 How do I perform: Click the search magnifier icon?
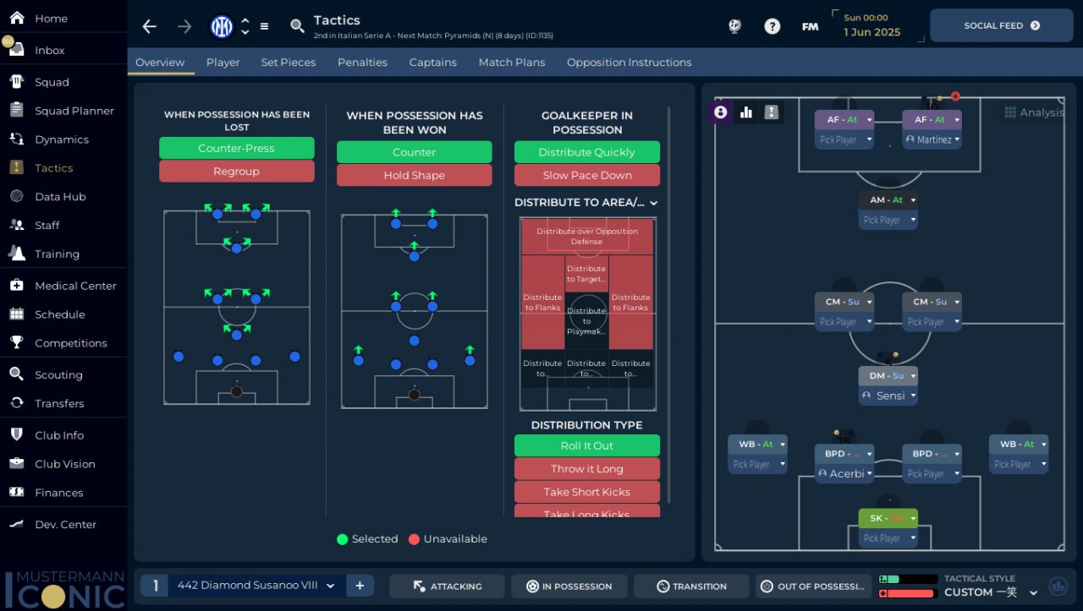coord(297,26)
